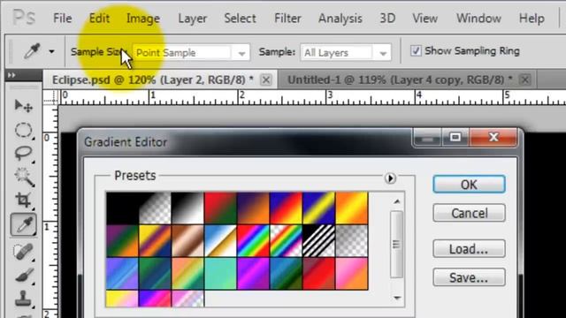Close the Eclipse.psd tab
This screenshot has height=318, width=566.
tap(266, 79)
